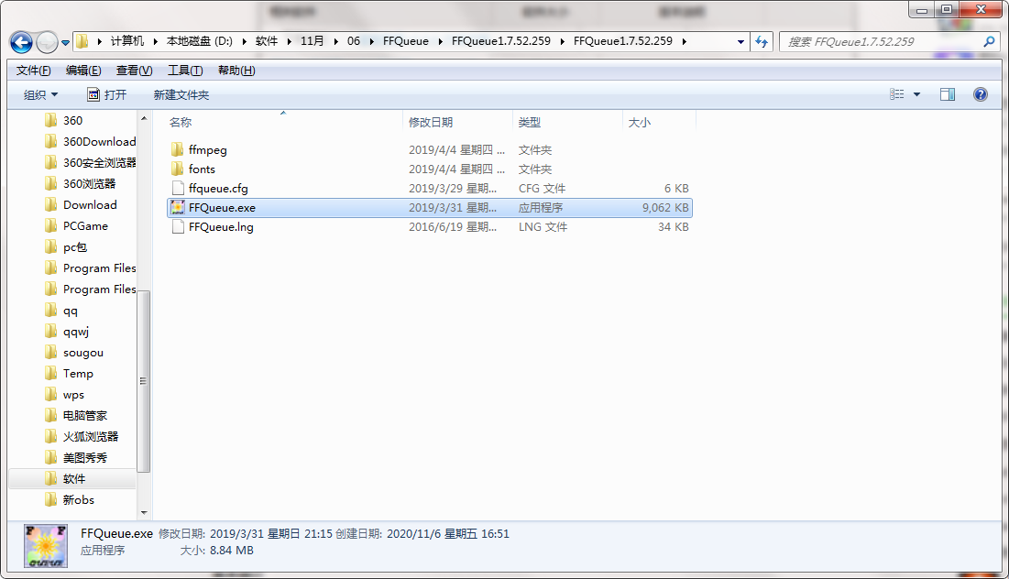Click the CFG 文件 type cell

tap(542, 189)
